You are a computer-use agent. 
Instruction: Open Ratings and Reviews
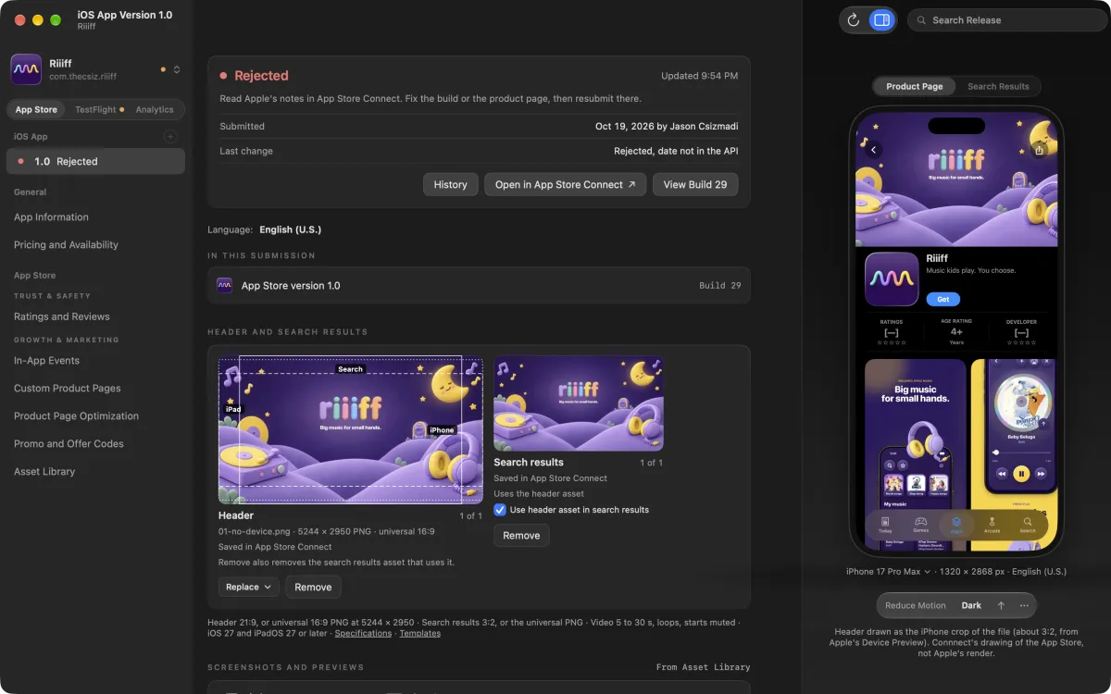62,316
